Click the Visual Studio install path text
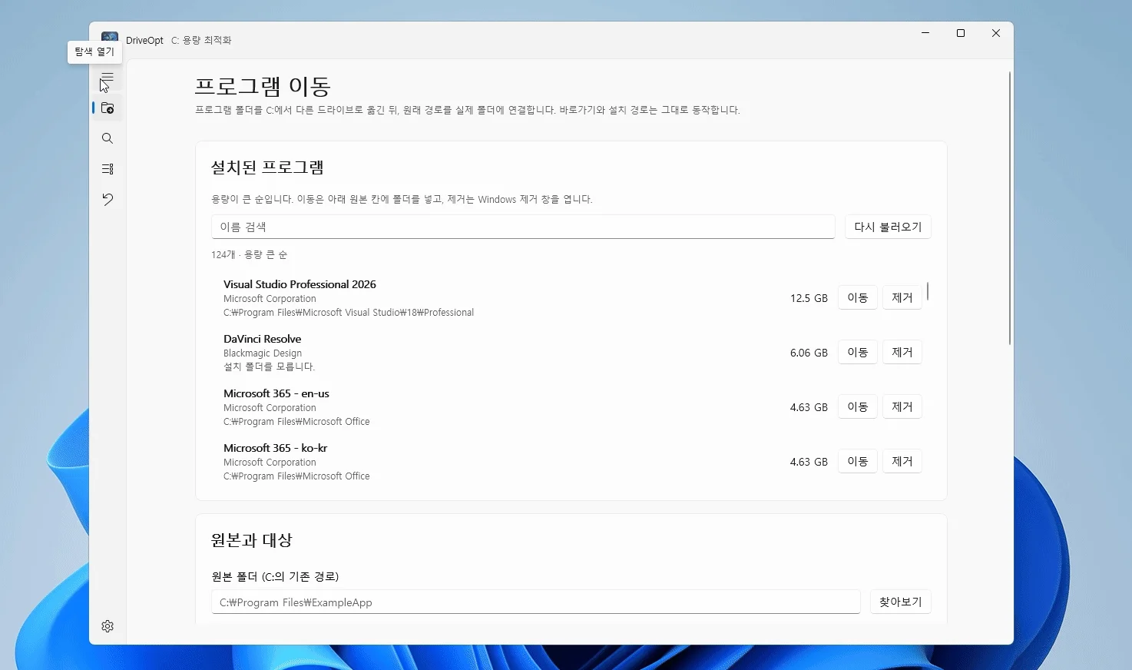This screenshot has width=1132, height=670. [x=349, y=313]
